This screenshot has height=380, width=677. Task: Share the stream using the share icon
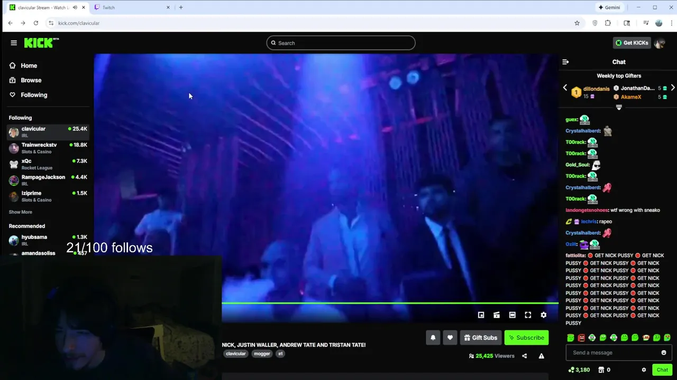(524, 356)
